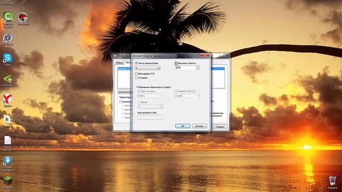Enable the Блокировка PCI checkbox
Image resolution: width=342 pixels, height=192 pixels.
(x=136, y=74)
